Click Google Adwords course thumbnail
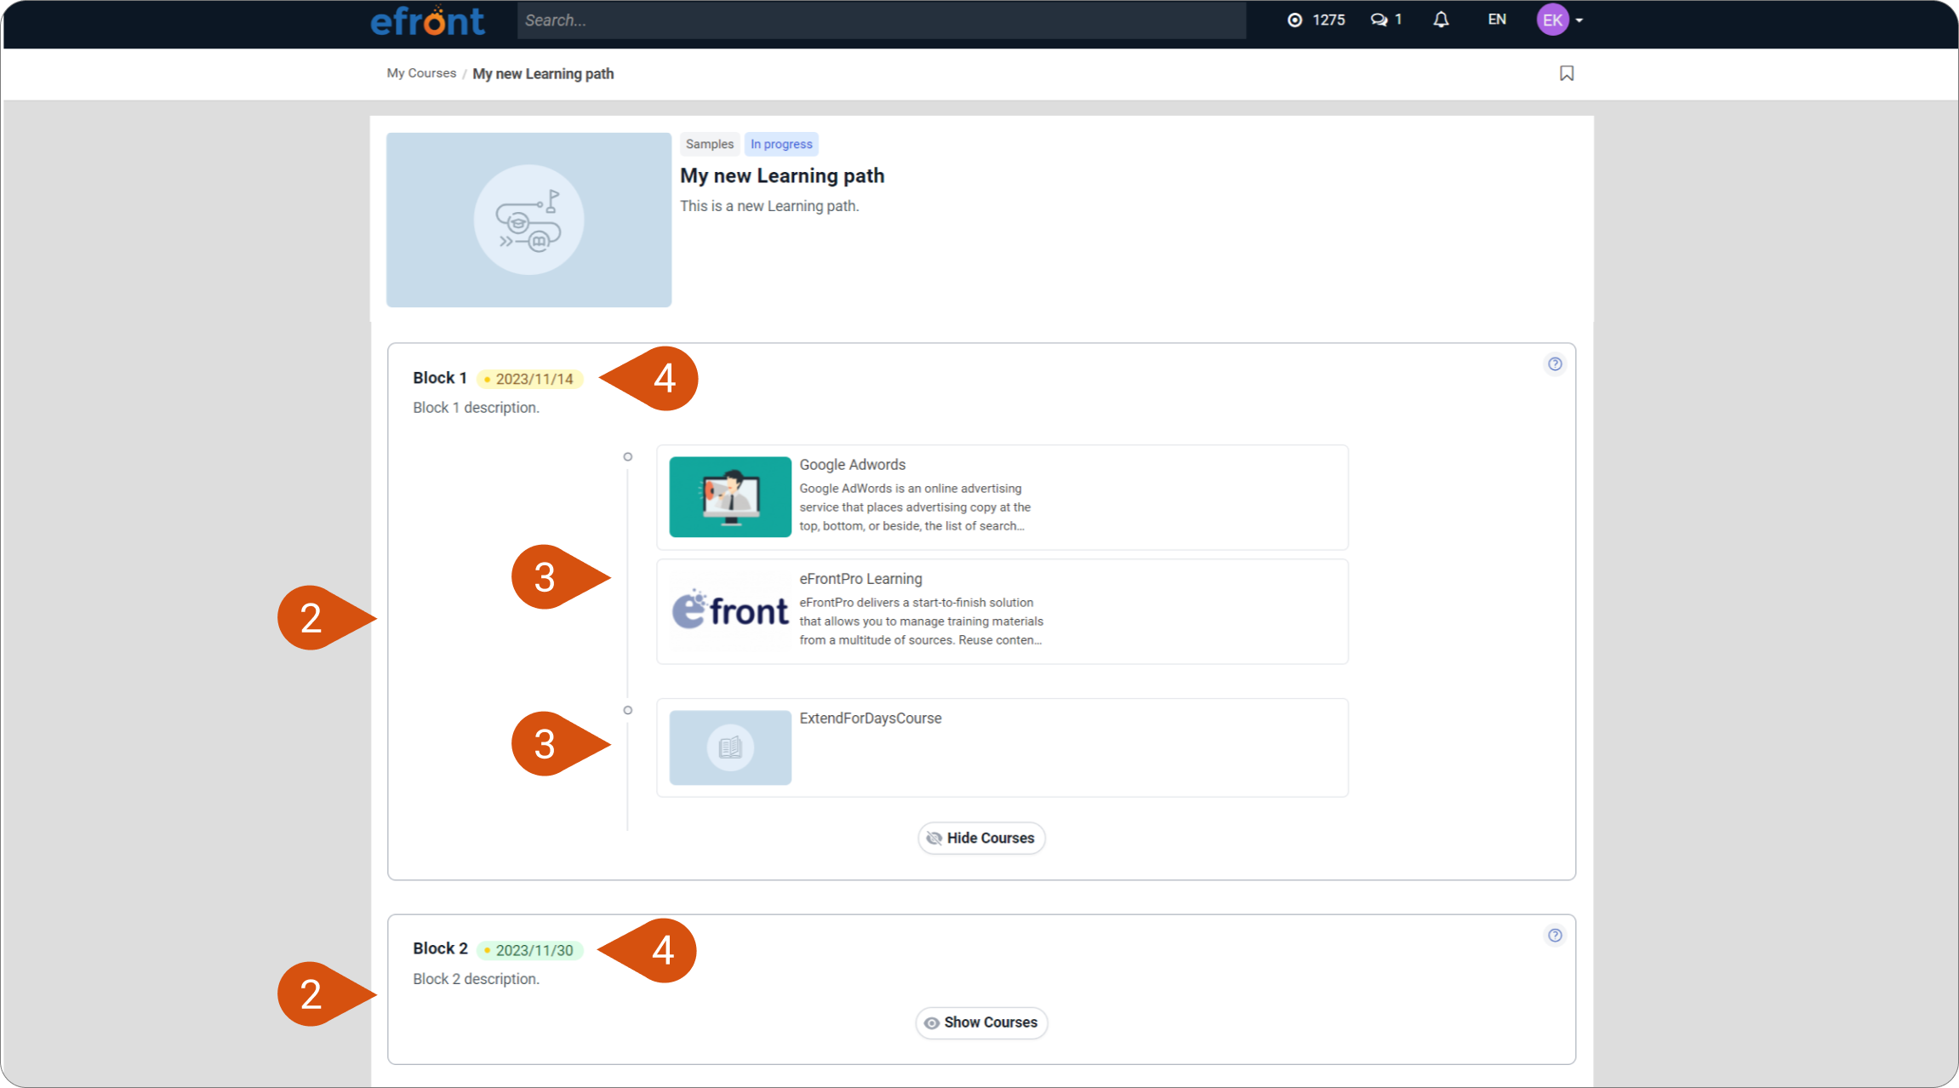This screenshot has width=1959, height=1088. click(730, 497)
